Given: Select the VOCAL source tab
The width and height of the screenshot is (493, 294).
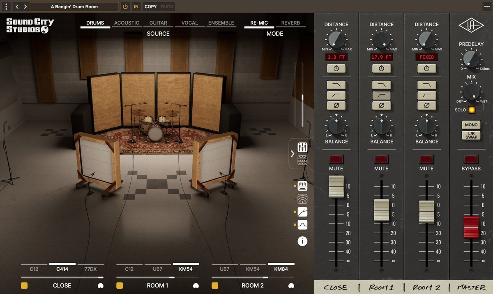Looking at the screenshot, I should (x=189, y=23).
